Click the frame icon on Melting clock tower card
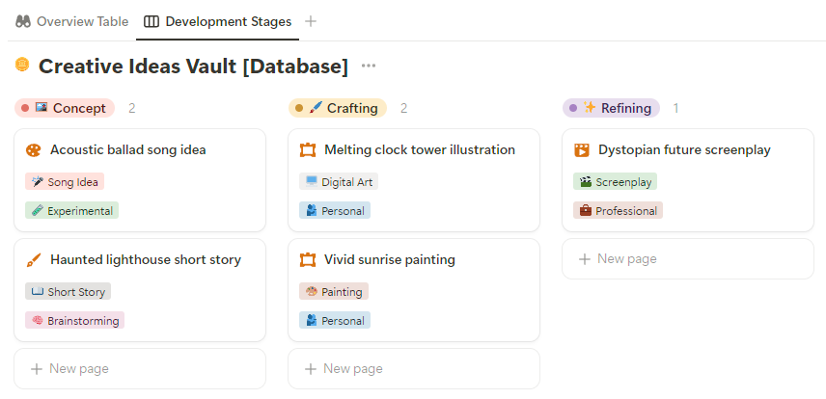826x399 pixels. [x=308, y=150]
